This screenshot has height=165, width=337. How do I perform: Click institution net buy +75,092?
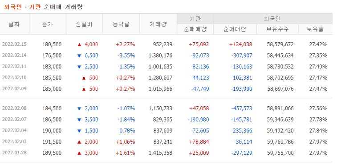click(x=199, y=44)
